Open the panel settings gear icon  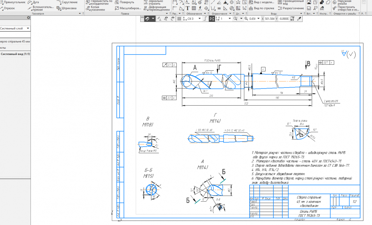tap(28, 17)
